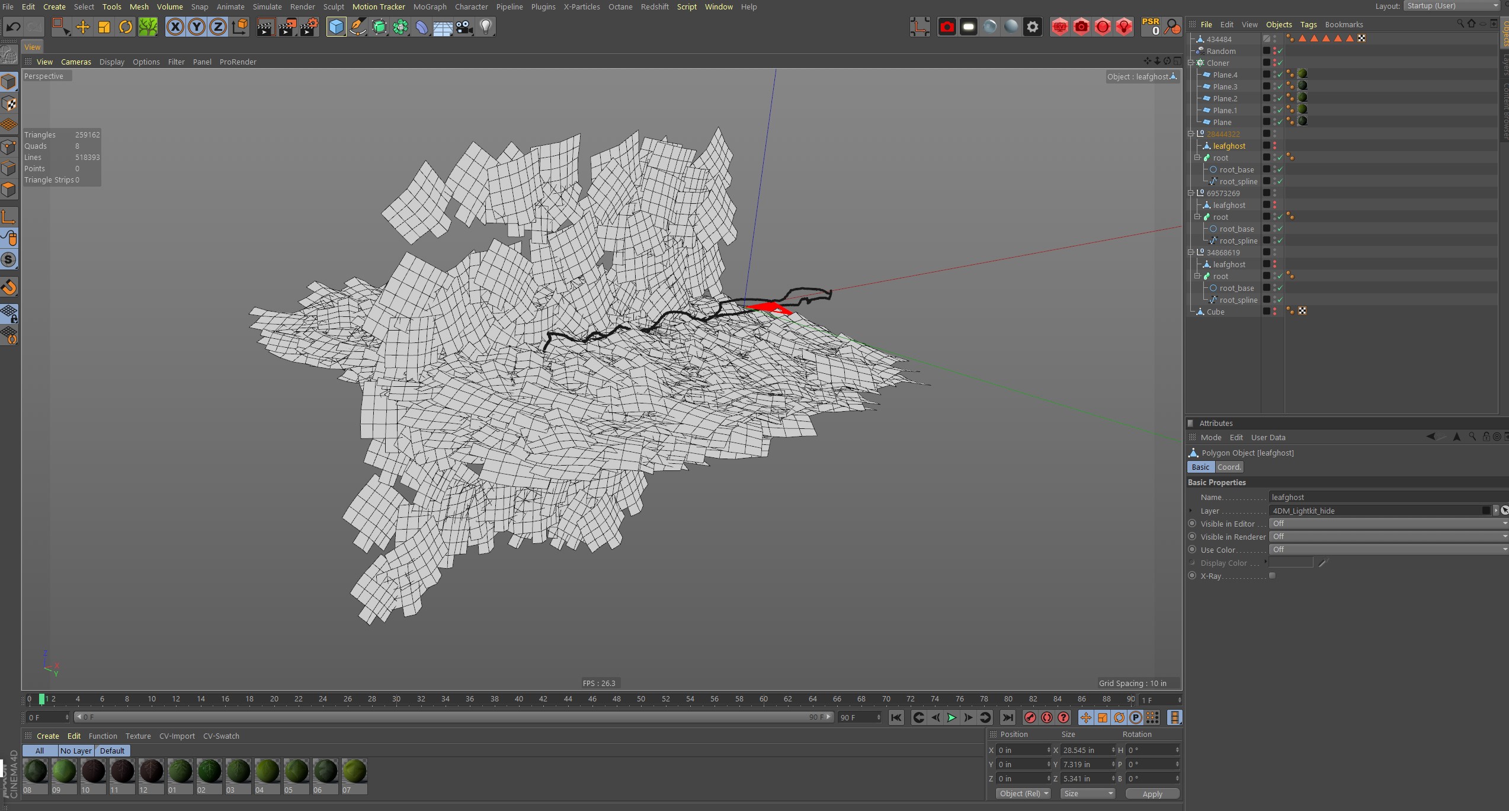The height and width of the screenshot is (811, 1509).
Task: Select material swatch 09
Action: pyautogui.click(x=64, y=772)
